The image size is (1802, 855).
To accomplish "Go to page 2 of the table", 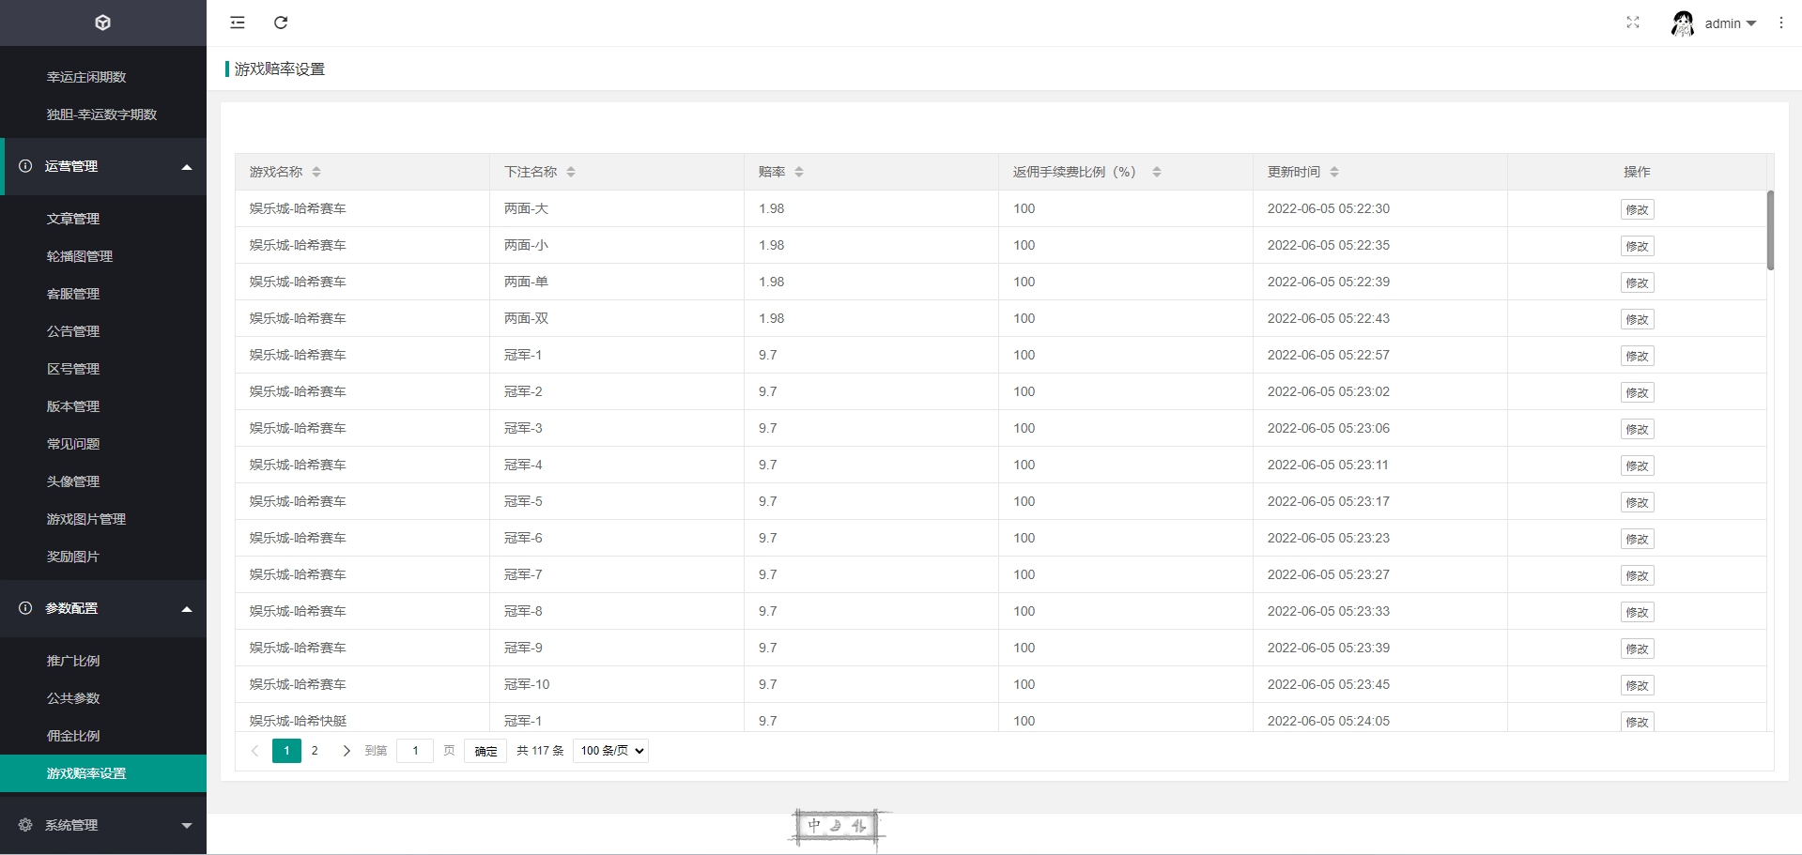I will (x=315, y=751).
